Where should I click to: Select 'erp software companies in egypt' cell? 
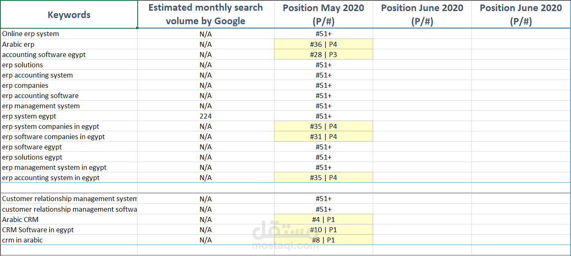tap(69, 137)
